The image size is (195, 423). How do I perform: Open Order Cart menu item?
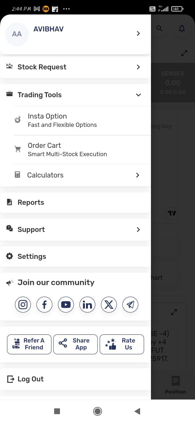pyautogui.click(x=82, y=149)
